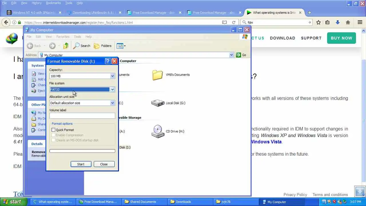The width and height of the screenshot is (366, 206).
Task: Click Enable Compression checkbox
Action: click(53, 135)
